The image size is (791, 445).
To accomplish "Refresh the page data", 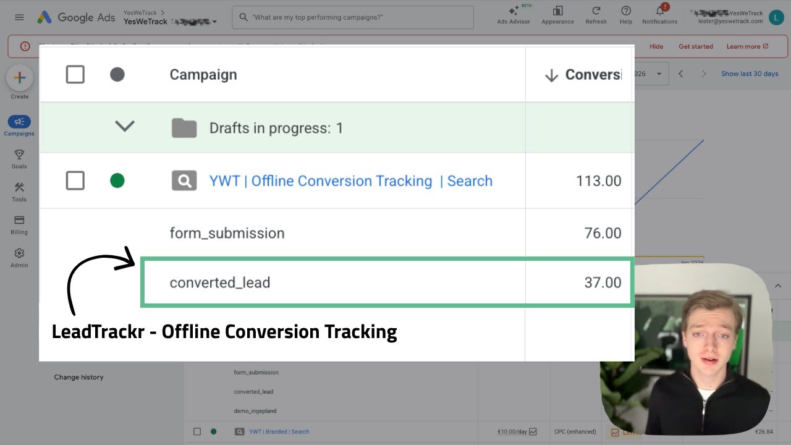I will 596,15.
